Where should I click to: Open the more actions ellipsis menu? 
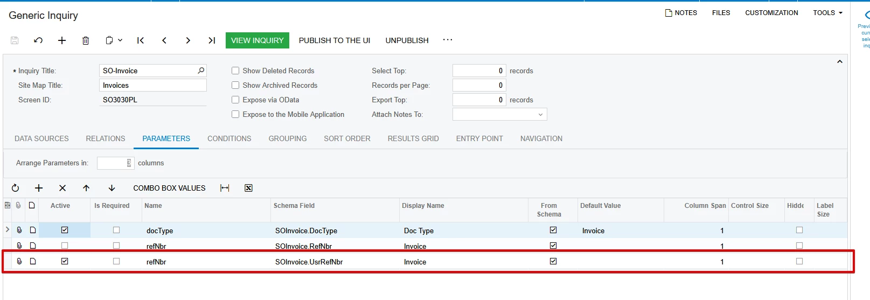pos(448,40)
